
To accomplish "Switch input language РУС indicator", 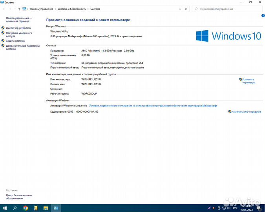I will tap(235, 208).
